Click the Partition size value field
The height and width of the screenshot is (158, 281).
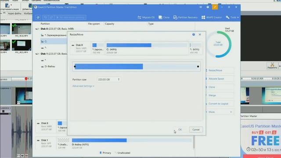tap(107, 79)
